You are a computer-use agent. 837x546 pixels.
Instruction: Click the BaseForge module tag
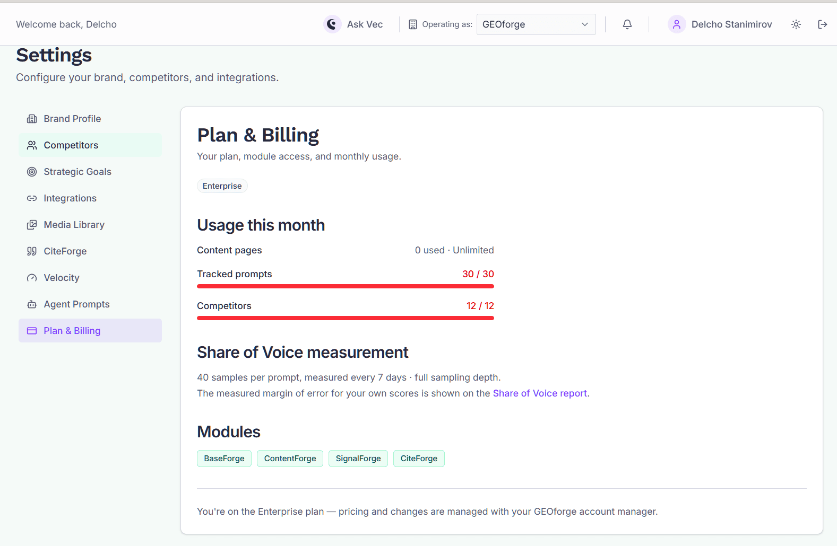coord(224,459)
